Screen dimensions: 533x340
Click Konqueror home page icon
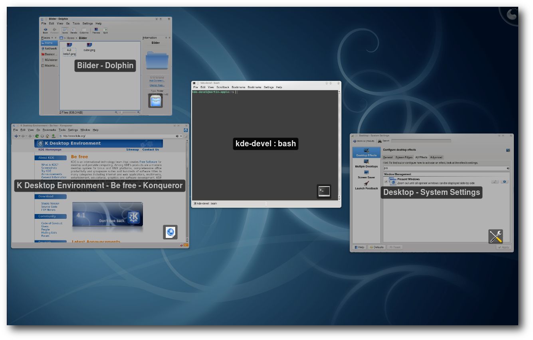pos(48,136)
